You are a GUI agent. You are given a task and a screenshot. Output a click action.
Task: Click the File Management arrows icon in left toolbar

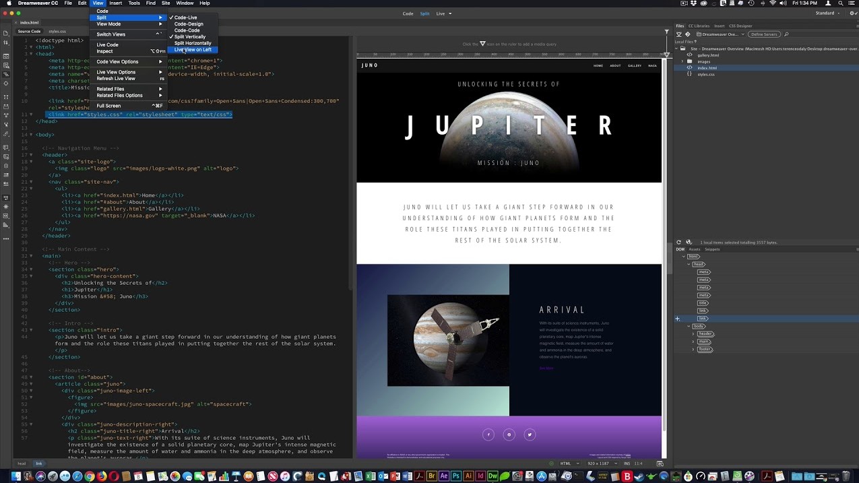[6, 44]
